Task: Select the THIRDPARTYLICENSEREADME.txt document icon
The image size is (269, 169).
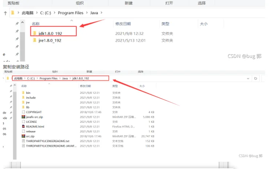Action: click(23, 141)
